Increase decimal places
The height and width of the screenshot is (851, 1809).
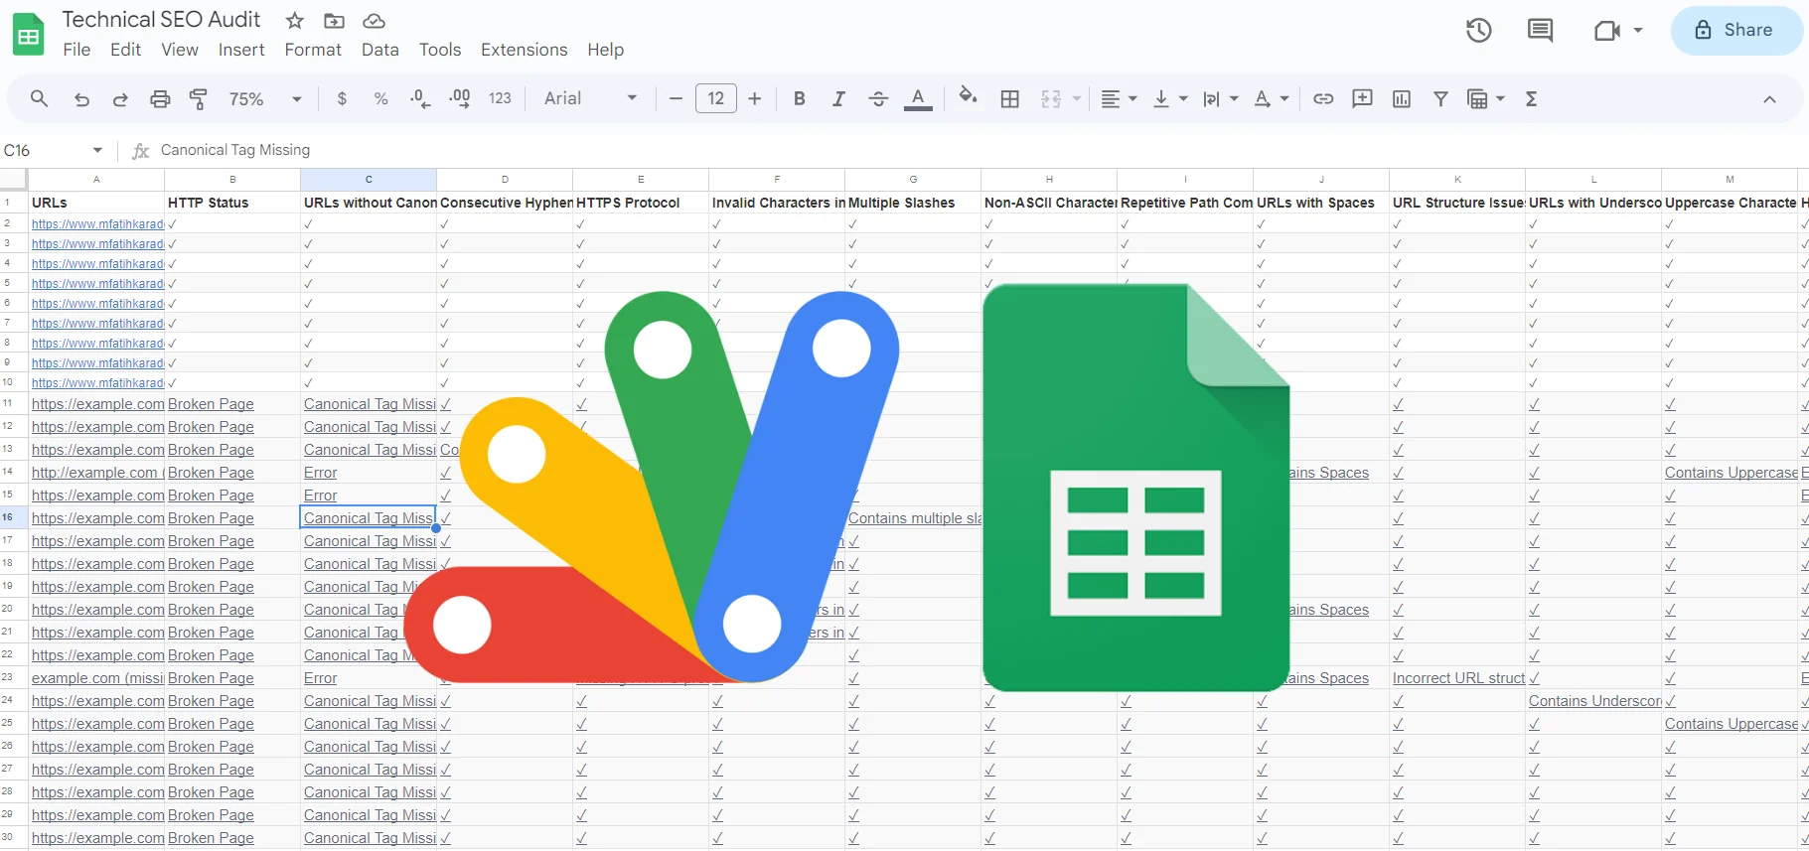(x=460, y=98)
